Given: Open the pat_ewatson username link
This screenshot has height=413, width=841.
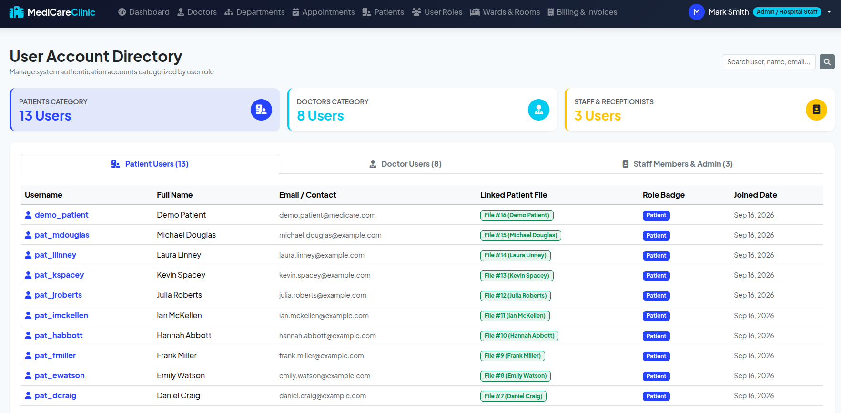Looking at the screenshot, I should click(60, 375).
